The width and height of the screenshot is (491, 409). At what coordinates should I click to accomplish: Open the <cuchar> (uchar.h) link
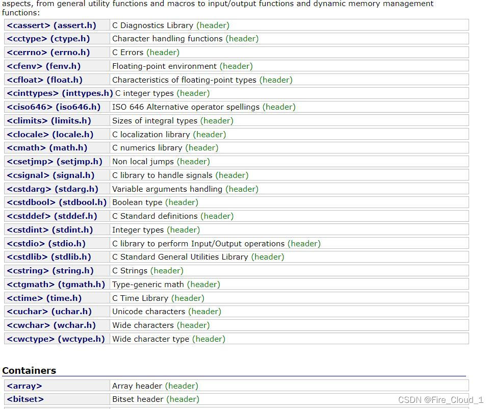[x=49, y=312]
